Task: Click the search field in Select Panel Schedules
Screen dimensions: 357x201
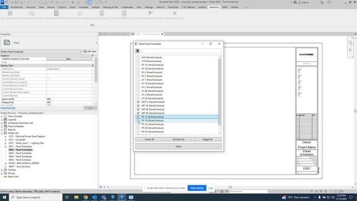Action: (x=181, y=51)
